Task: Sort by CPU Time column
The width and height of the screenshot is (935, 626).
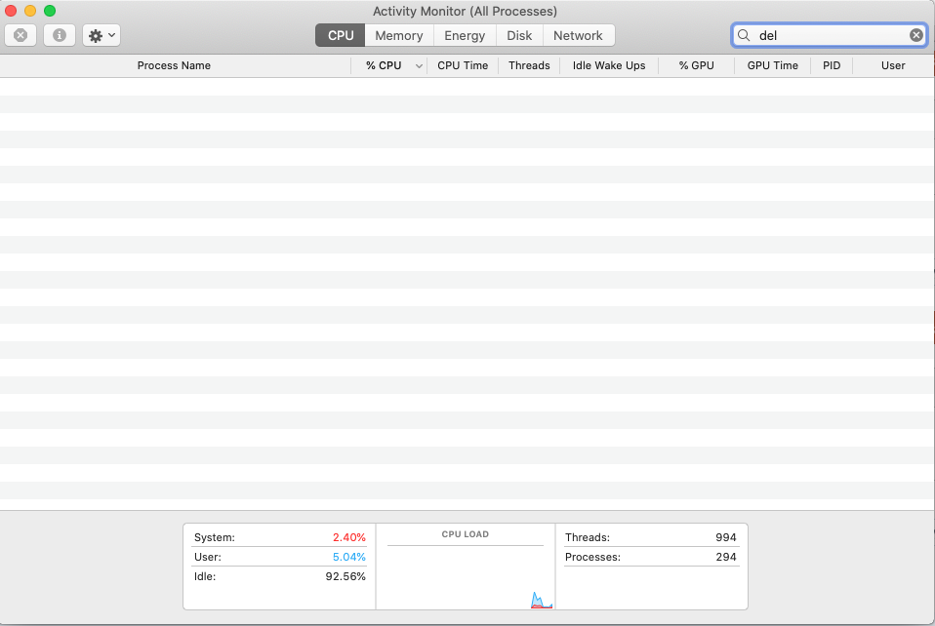Action: [463, 65]
